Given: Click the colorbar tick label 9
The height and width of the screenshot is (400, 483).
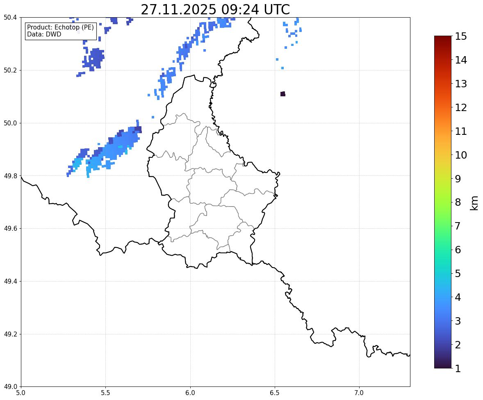Looking at the screenshot, I should pos(458,179).
